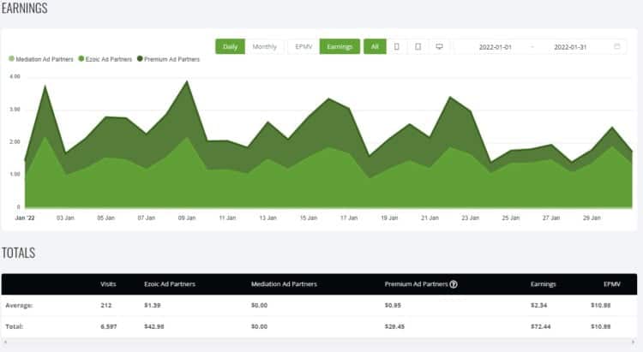Select total earnings value $72.44
Viewport: 643px width, 352px height.
[x=540, y=326]
